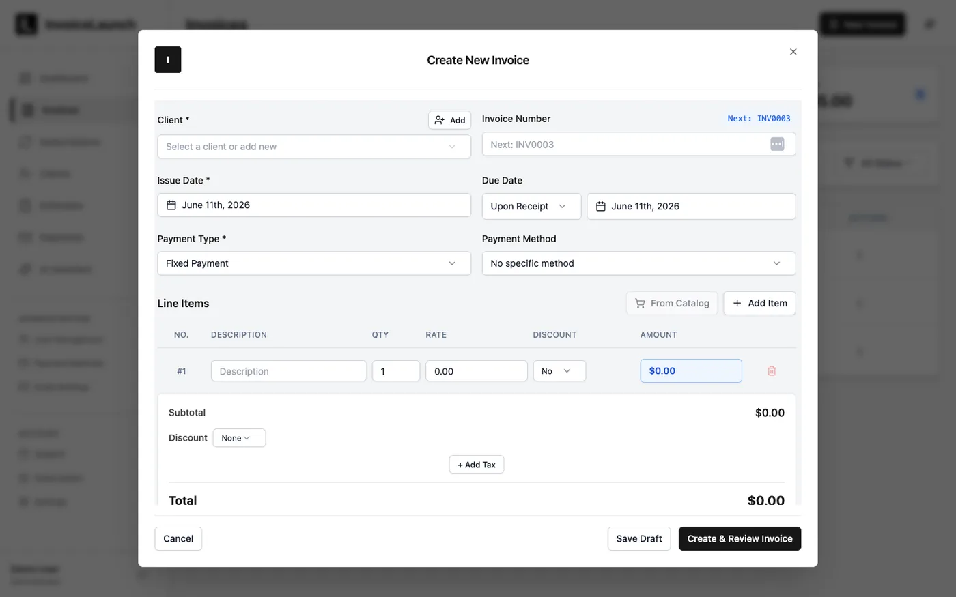Expand the Payment Type dropdown

[x=314, y=263]
